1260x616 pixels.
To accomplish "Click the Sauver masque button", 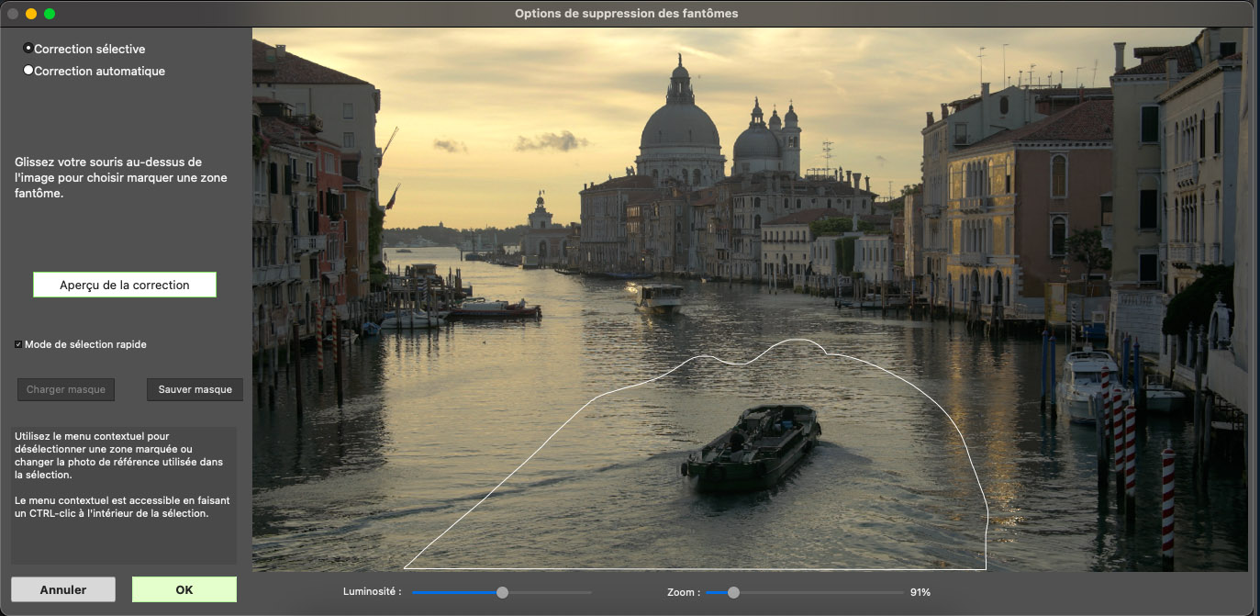I will click(195, 389).
